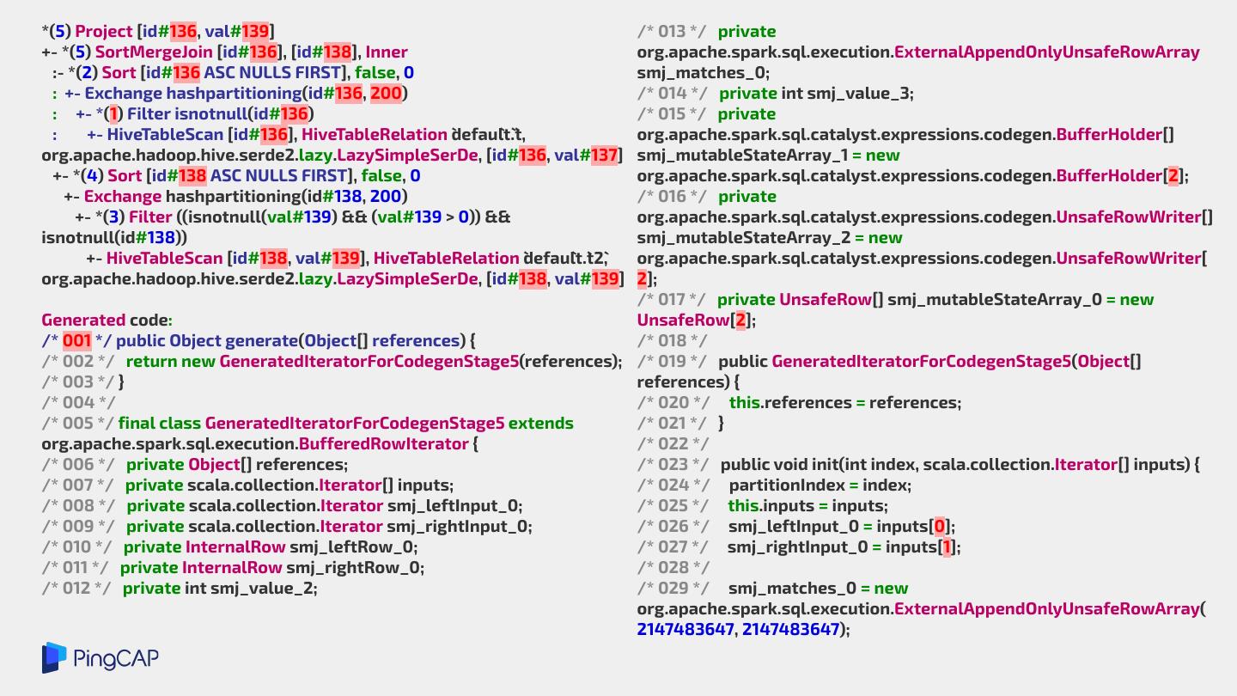Select the "Generated code:" heading
Screen dimensions: 1237x696
click(x=107, y=320)
